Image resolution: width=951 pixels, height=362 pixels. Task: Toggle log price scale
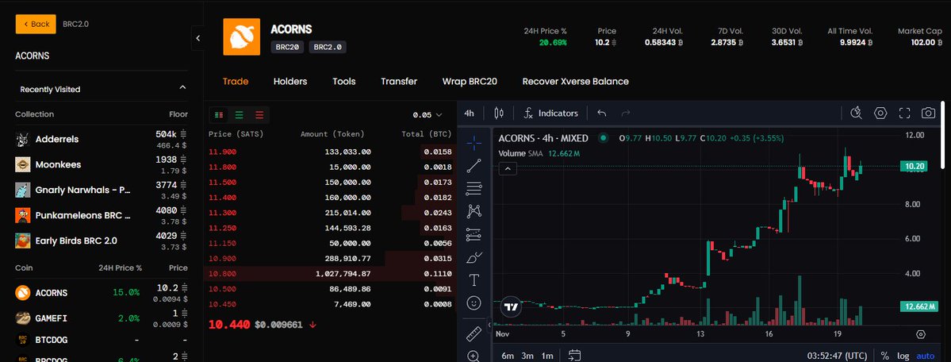pyautogui.click(x=903, y=356)
